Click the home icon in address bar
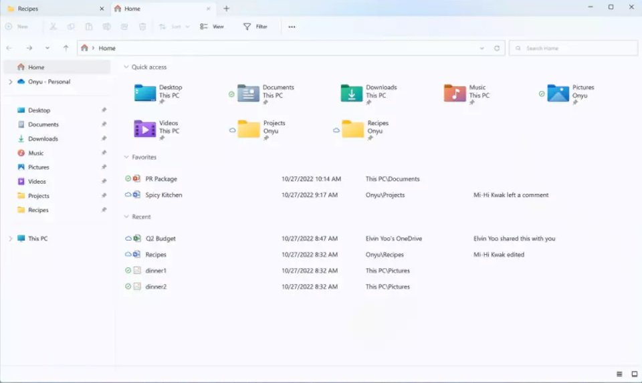 (84, 48)
